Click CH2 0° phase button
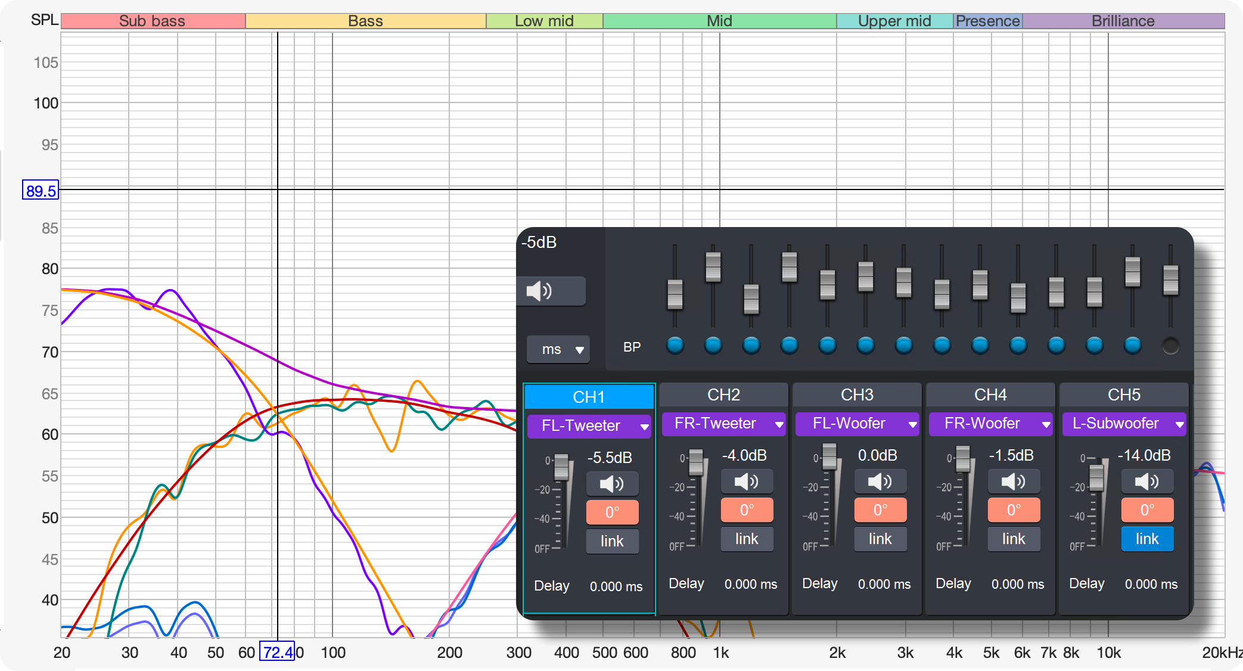 pos(747,510)
